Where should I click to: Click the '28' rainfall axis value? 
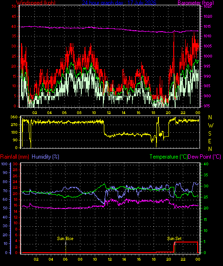15,170
